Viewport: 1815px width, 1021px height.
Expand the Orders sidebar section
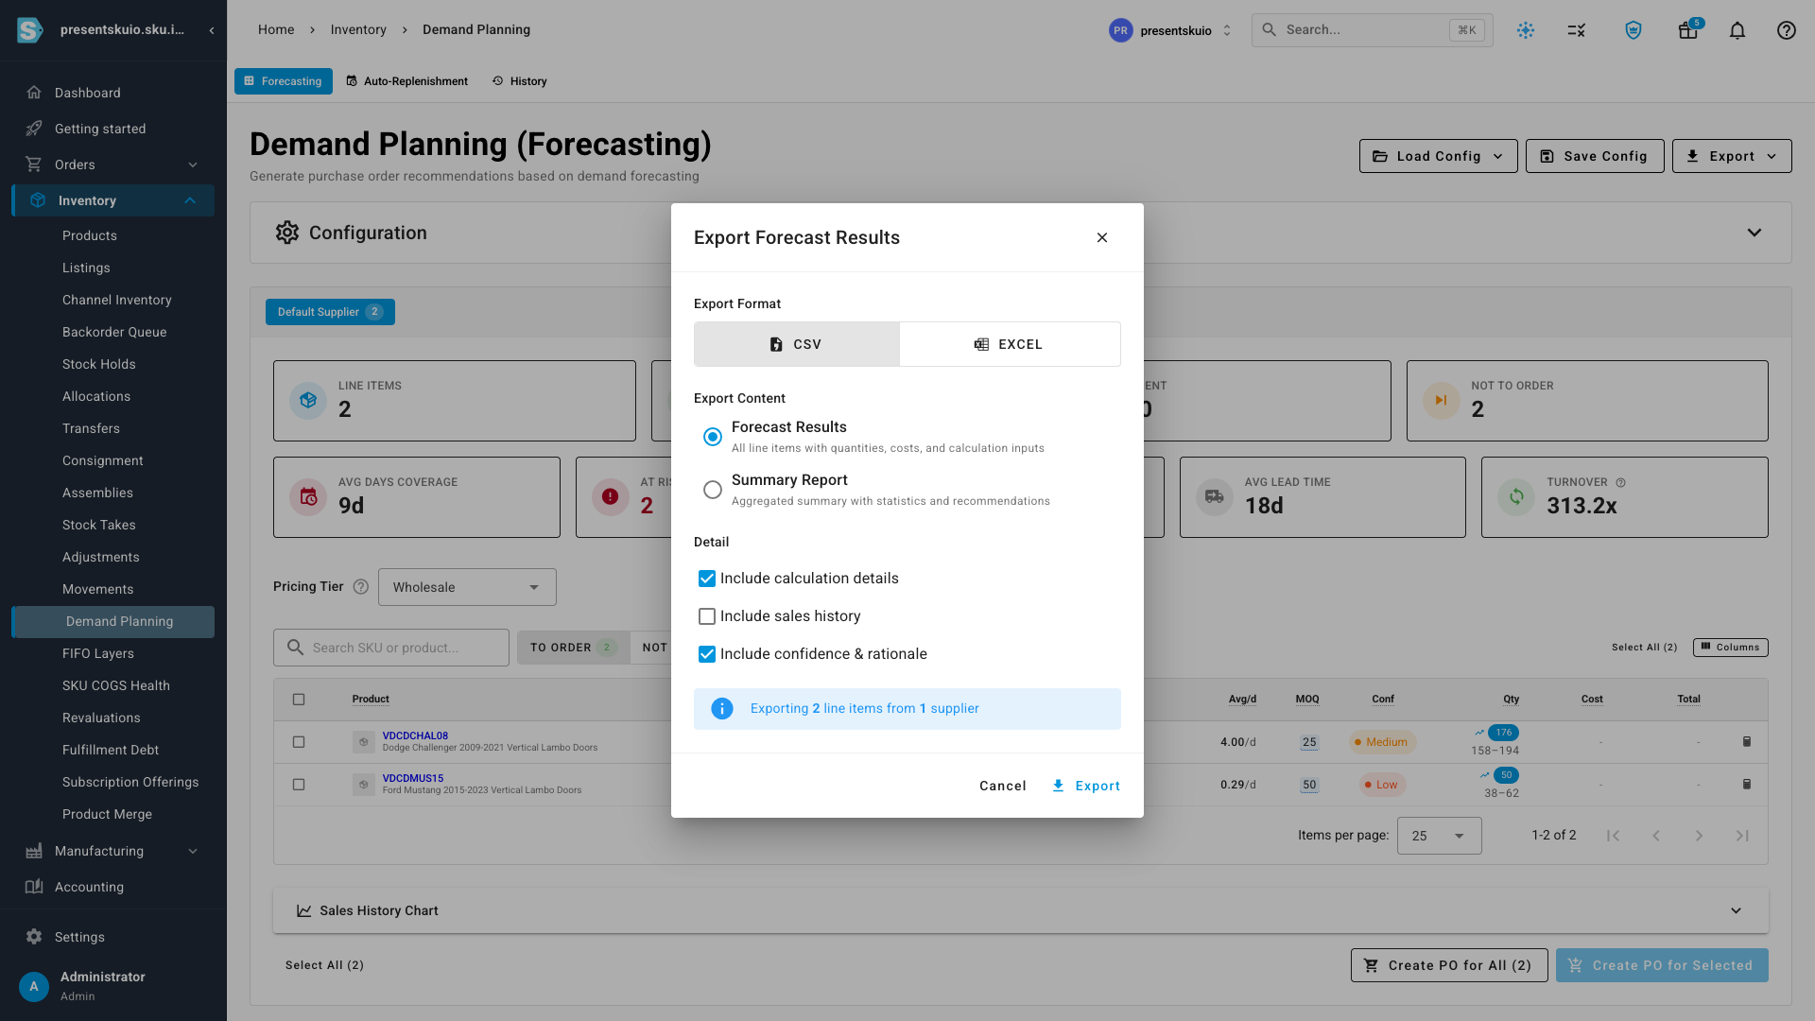113,164
